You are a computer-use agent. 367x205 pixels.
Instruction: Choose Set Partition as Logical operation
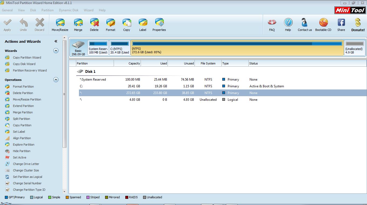point(27,177)
